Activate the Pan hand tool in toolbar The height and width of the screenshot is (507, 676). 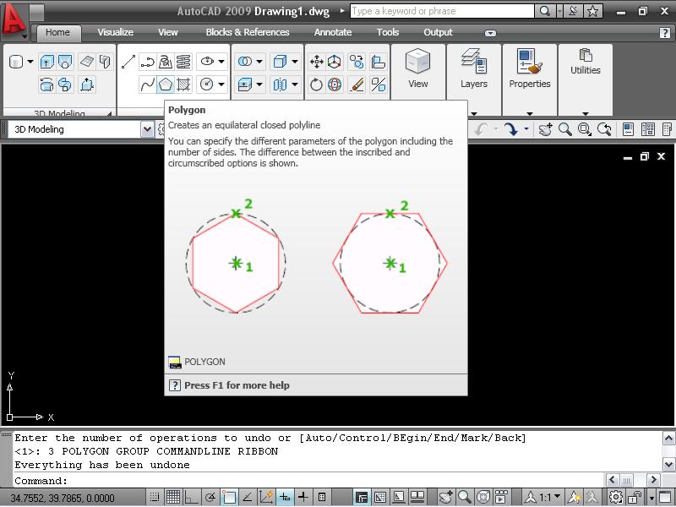tap(545, 129)
